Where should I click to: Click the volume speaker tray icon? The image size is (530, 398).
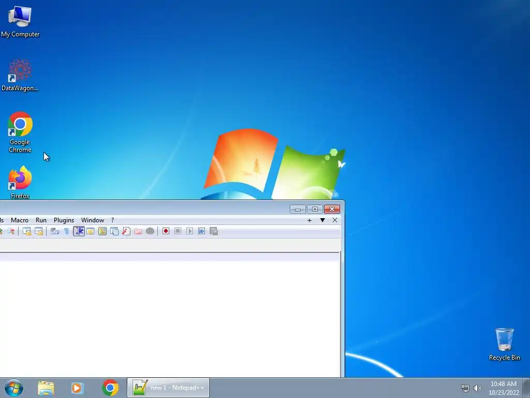(478, 388)
